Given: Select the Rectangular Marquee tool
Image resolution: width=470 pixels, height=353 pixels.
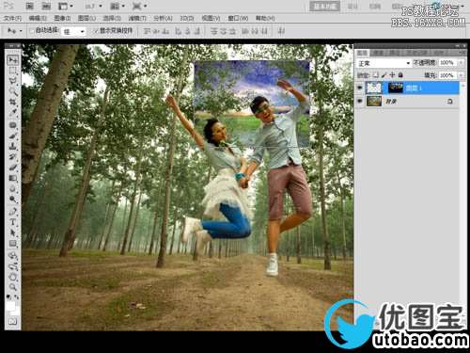Looking at the screenshot, I should 13,71.
